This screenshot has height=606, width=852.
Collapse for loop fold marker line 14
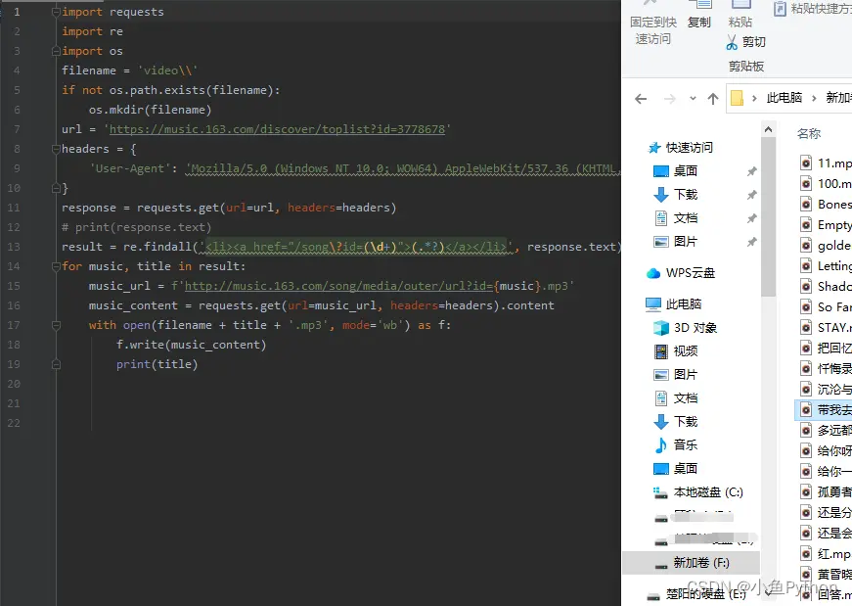click(x=56, y=266)
